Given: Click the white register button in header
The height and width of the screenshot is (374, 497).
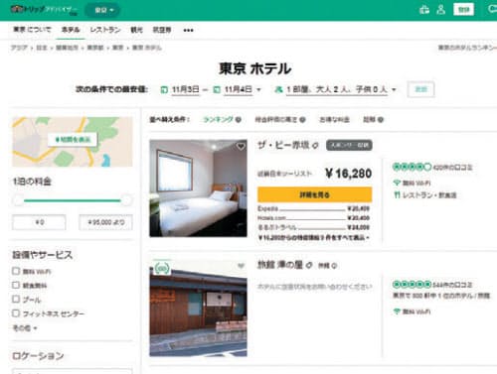Looking at the screenshot, I should (x=463, y=10).
